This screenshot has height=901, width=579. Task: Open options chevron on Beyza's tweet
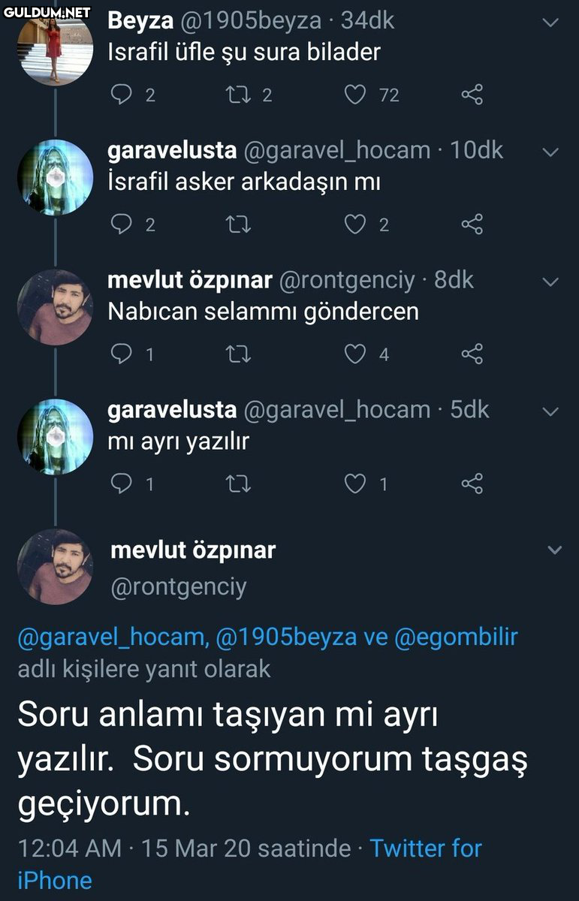click(x=550, y=23)
